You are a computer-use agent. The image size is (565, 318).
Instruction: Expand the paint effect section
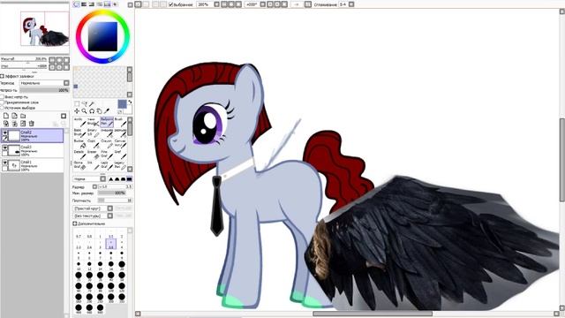point(2,76)
